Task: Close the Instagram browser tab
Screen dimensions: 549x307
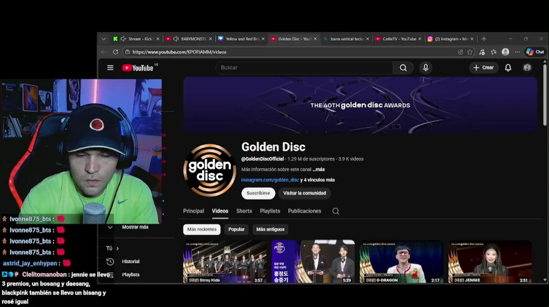Action: point(472,39)
